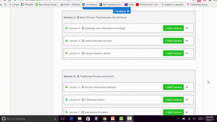Open the Office365 bookmark
217x122 pixels.
[x=27, y=4]
